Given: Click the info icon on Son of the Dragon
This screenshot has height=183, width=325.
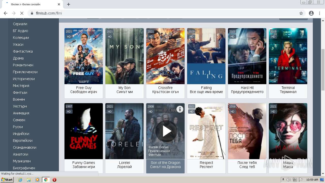Looking at the screenshot, I should (180, 109).
